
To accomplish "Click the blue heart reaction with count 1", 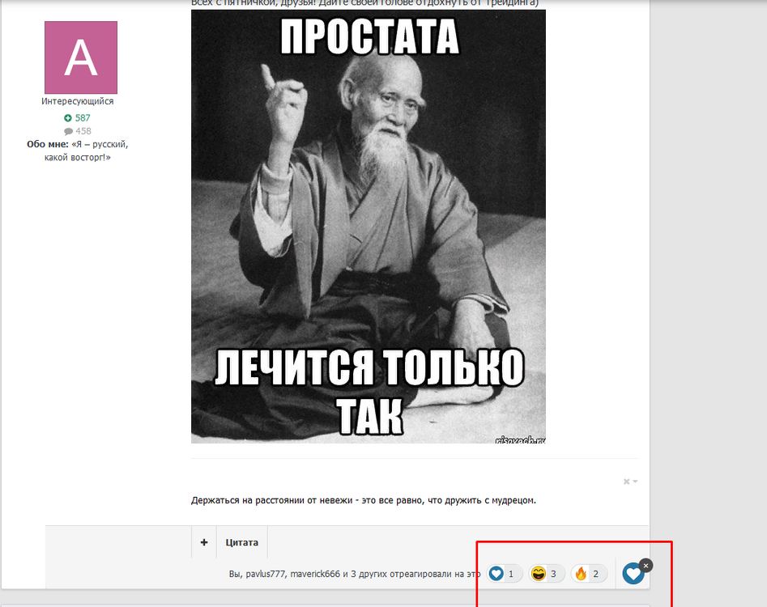I will pyautogui.click(x=504, y=573).
